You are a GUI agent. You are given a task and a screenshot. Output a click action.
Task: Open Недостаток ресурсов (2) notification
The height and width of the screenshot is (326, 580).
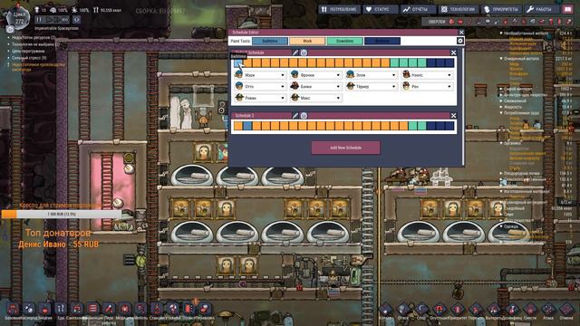[34, 38]
